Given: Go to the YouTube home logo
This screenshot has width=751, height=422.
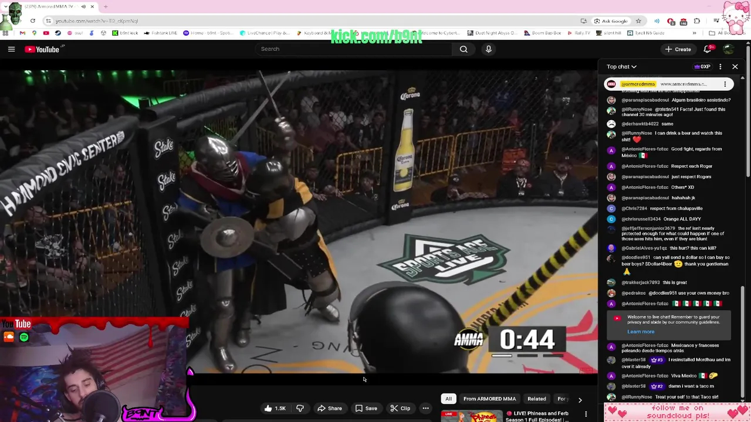Looking at the screenshot, I should 42,49.
